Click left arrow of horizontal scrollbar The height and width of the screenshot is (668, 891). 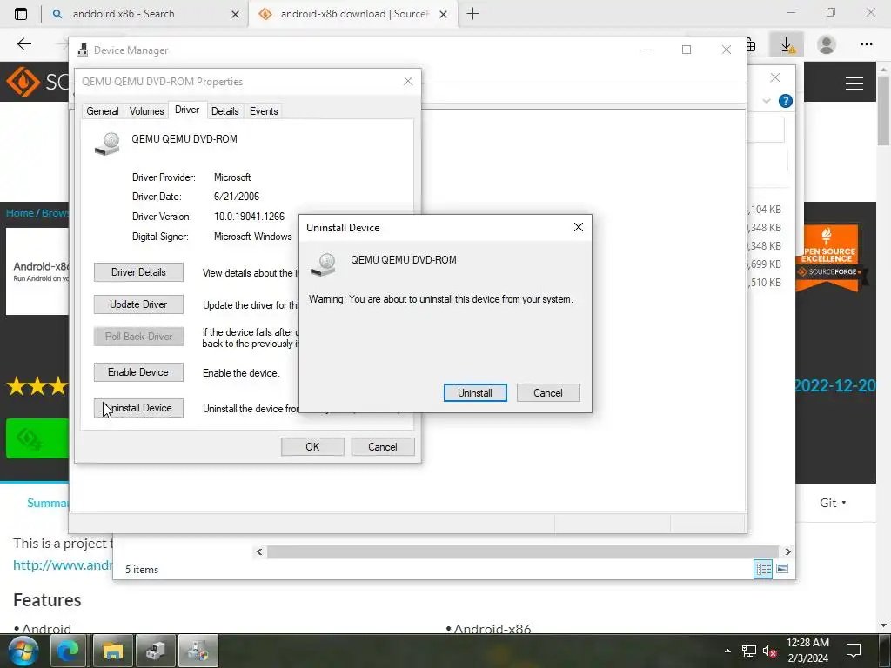point(259,551)
